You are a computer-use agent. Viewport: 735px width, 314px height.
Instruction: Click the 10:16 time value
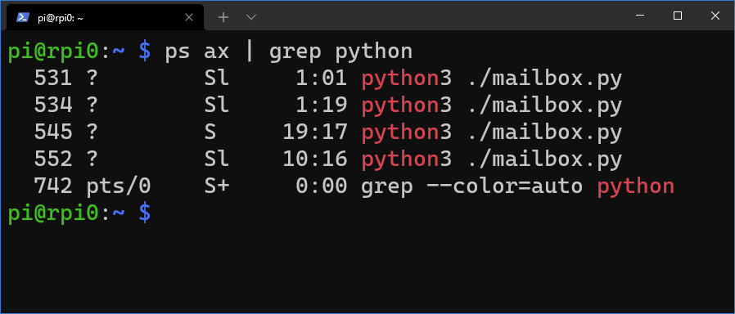[314, 159]
